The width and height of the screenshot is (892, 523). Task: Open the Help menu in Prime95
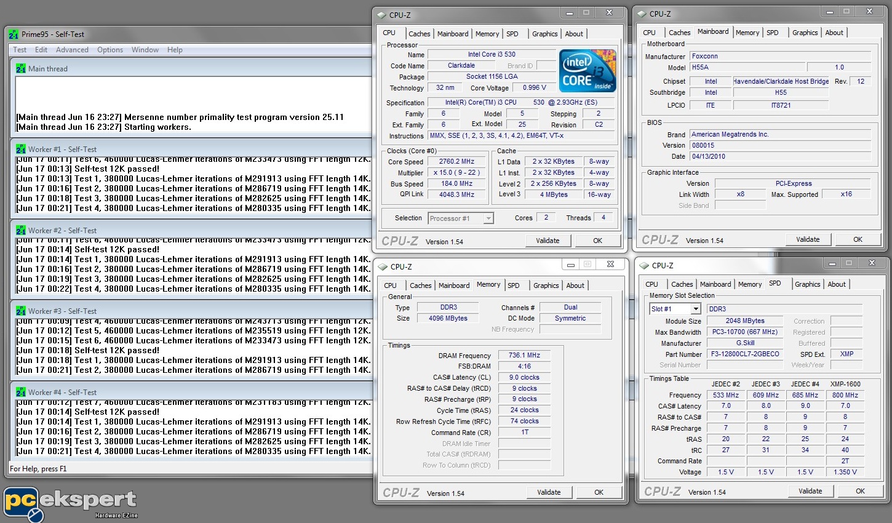(175, 50)
